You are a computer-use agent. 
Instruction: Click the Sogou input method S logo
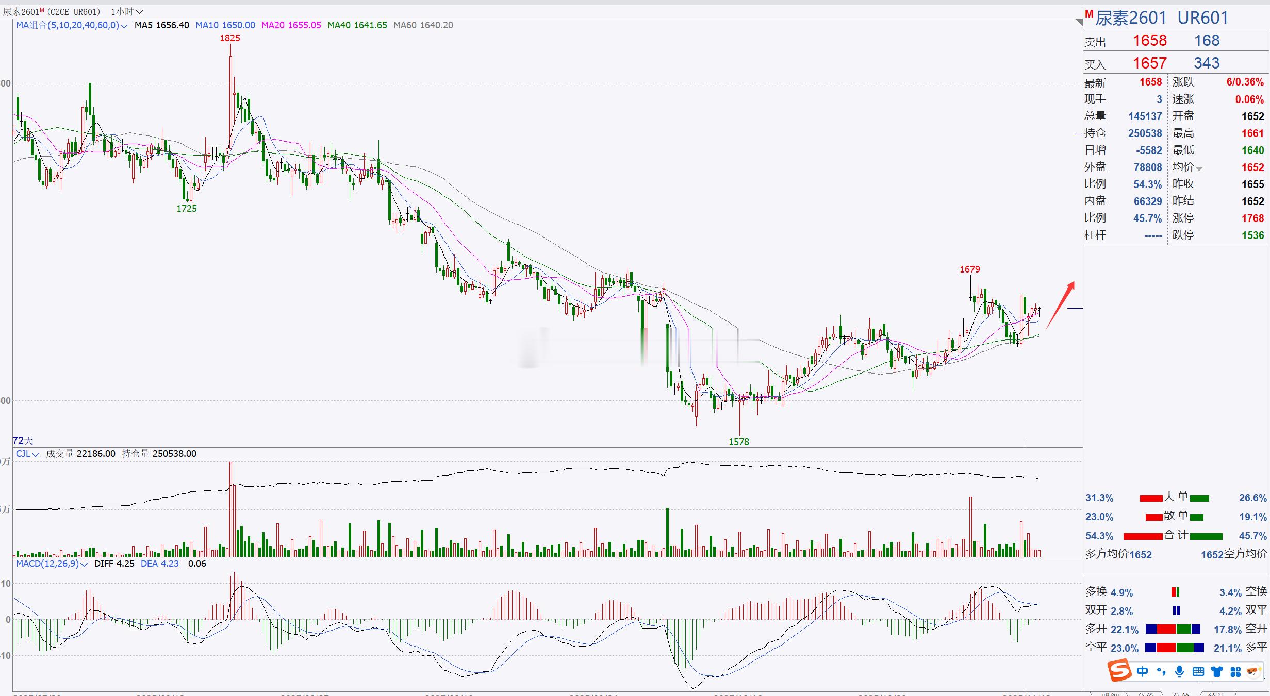[1119, 671]
